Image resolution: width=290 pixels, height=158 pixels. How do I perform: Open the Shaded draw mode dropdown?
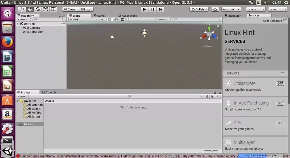83,20
